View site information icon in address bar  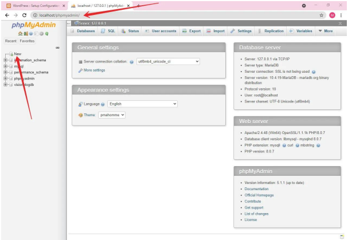point(35,15)
